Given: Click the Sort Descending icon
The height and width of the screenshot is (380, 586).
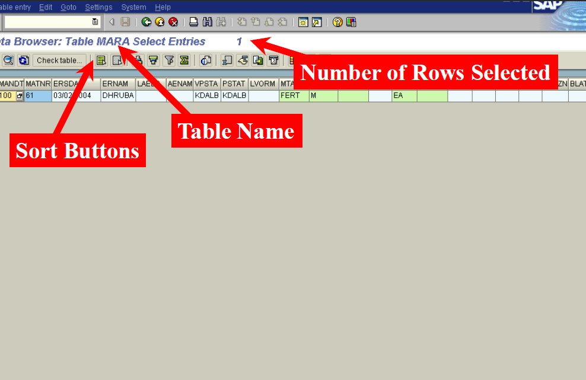Looking at the screenshot, I should click(x=153, y=60).
